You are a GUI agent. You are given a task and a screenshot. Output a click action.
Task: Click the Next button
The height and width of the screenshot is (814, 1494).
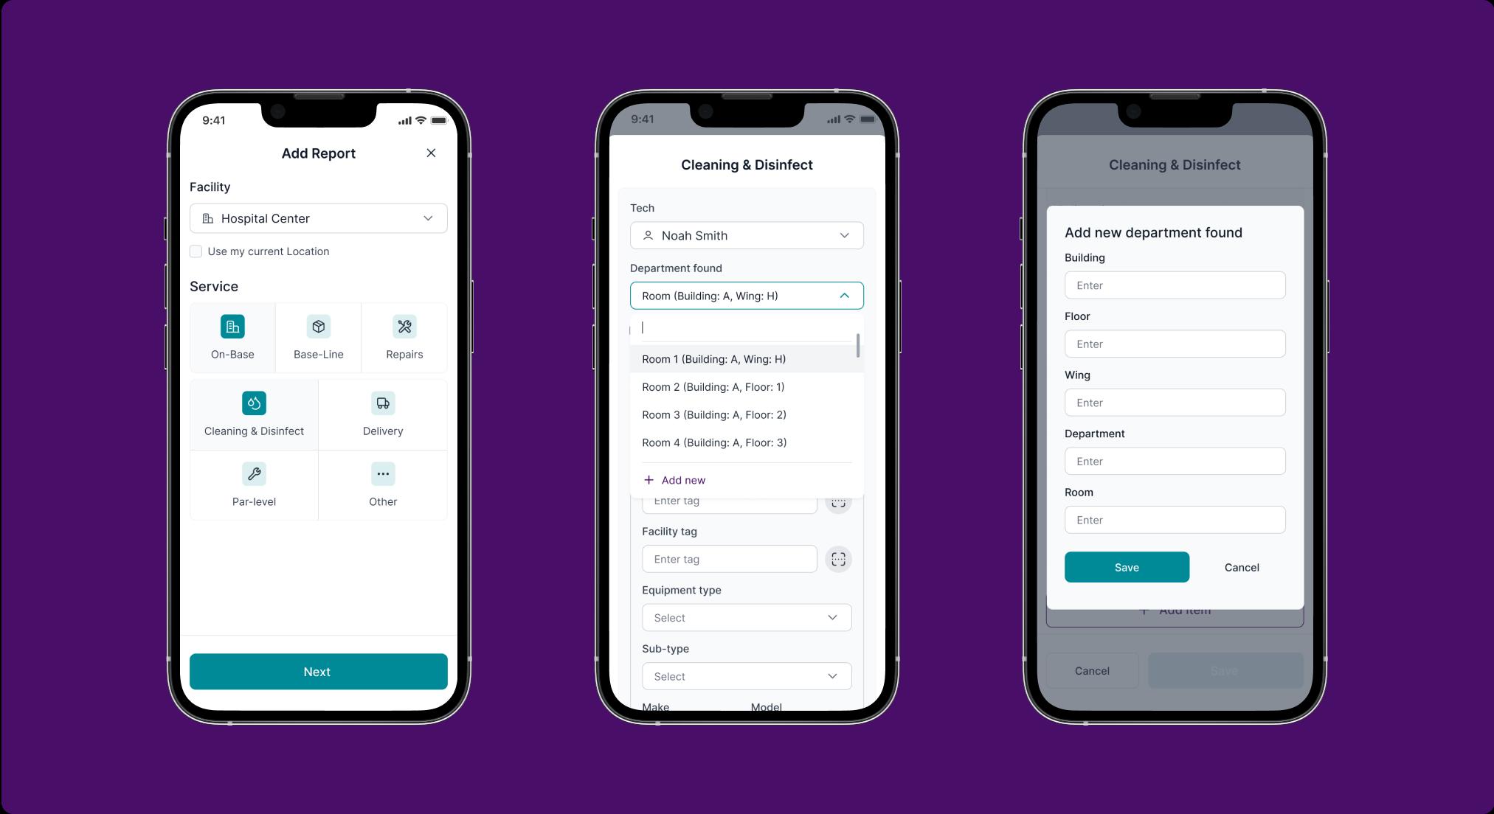click(318, 672)
